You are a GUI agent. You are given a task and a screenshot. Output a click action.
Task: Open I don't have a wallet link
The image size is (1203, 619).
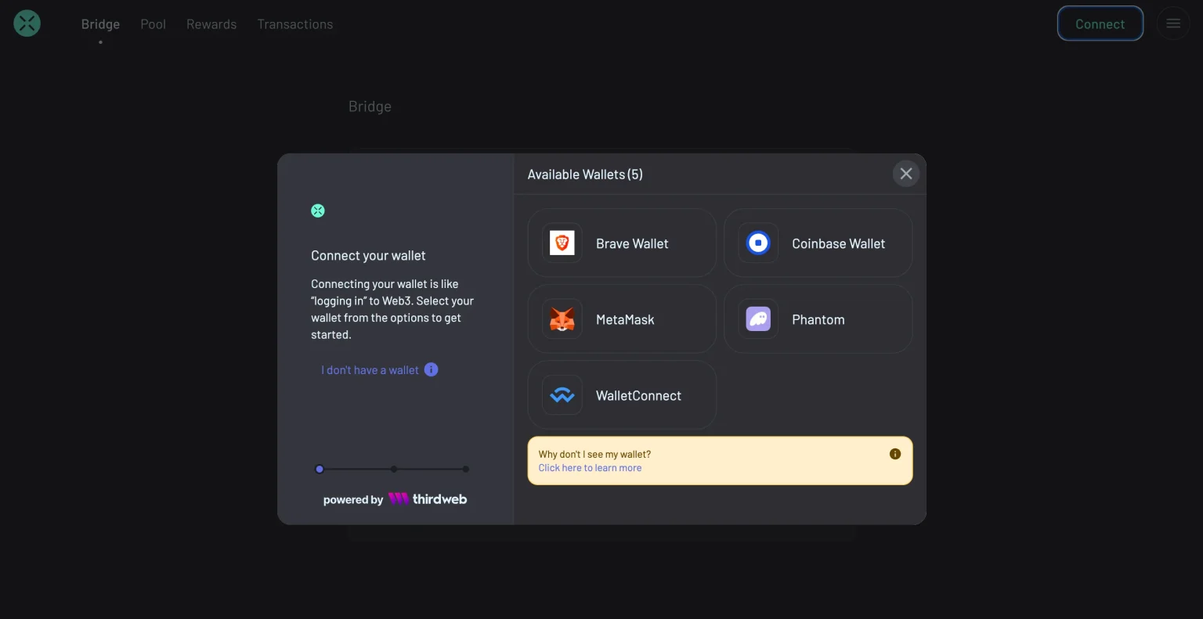[370, 370]
